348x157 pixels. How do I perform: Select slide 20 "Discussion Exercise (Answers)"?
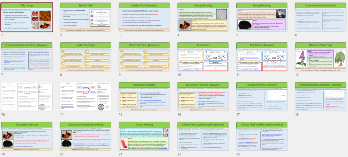click(x=86, y=136)
